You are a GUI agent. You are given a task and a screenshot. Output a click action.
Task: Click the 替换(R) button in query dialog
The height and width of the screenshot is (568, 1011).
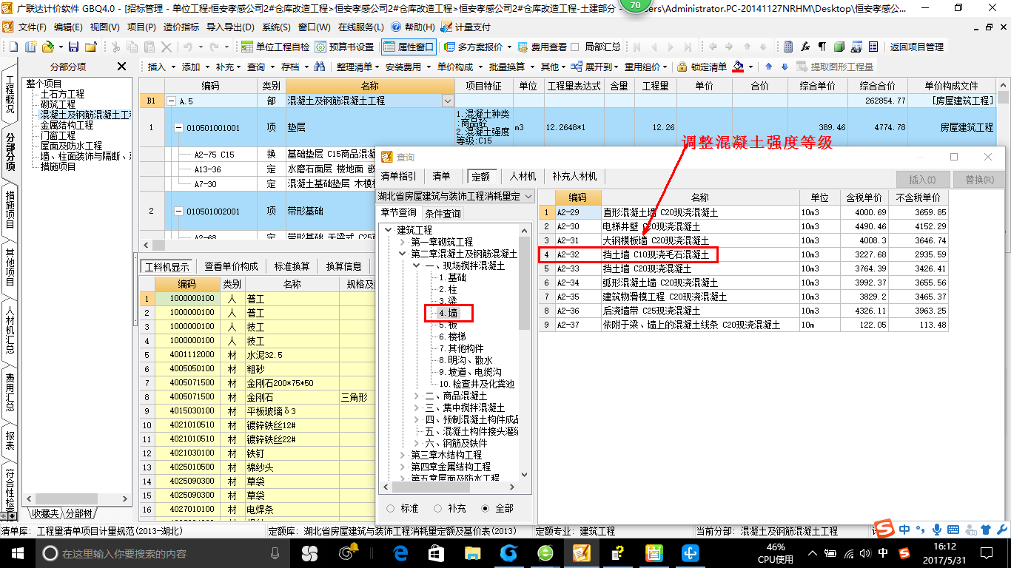click(x=979, y=179)
